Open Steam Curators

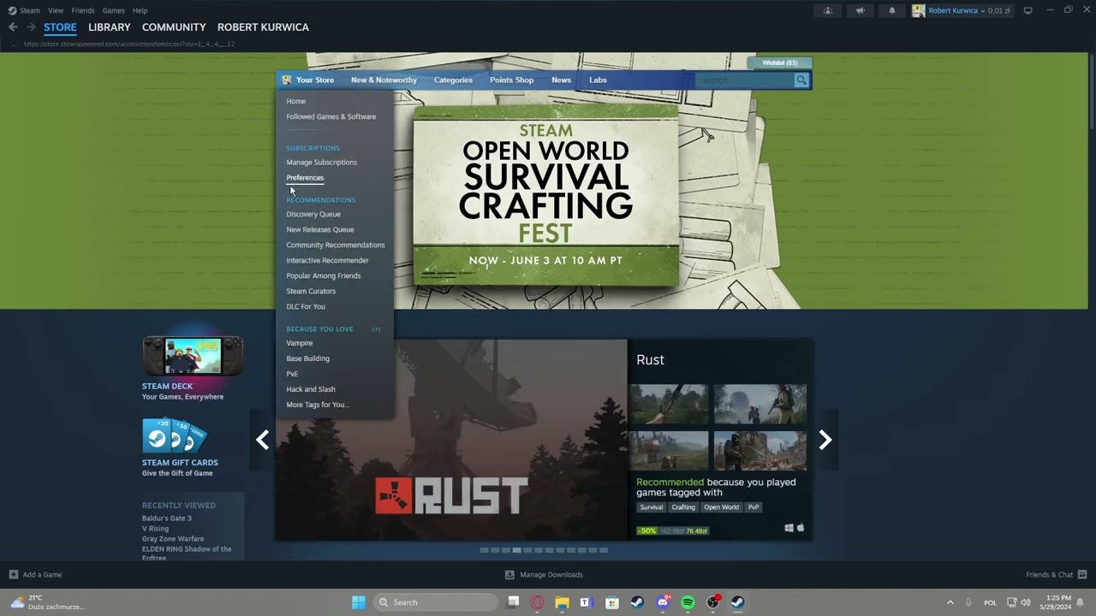[310, 292]
